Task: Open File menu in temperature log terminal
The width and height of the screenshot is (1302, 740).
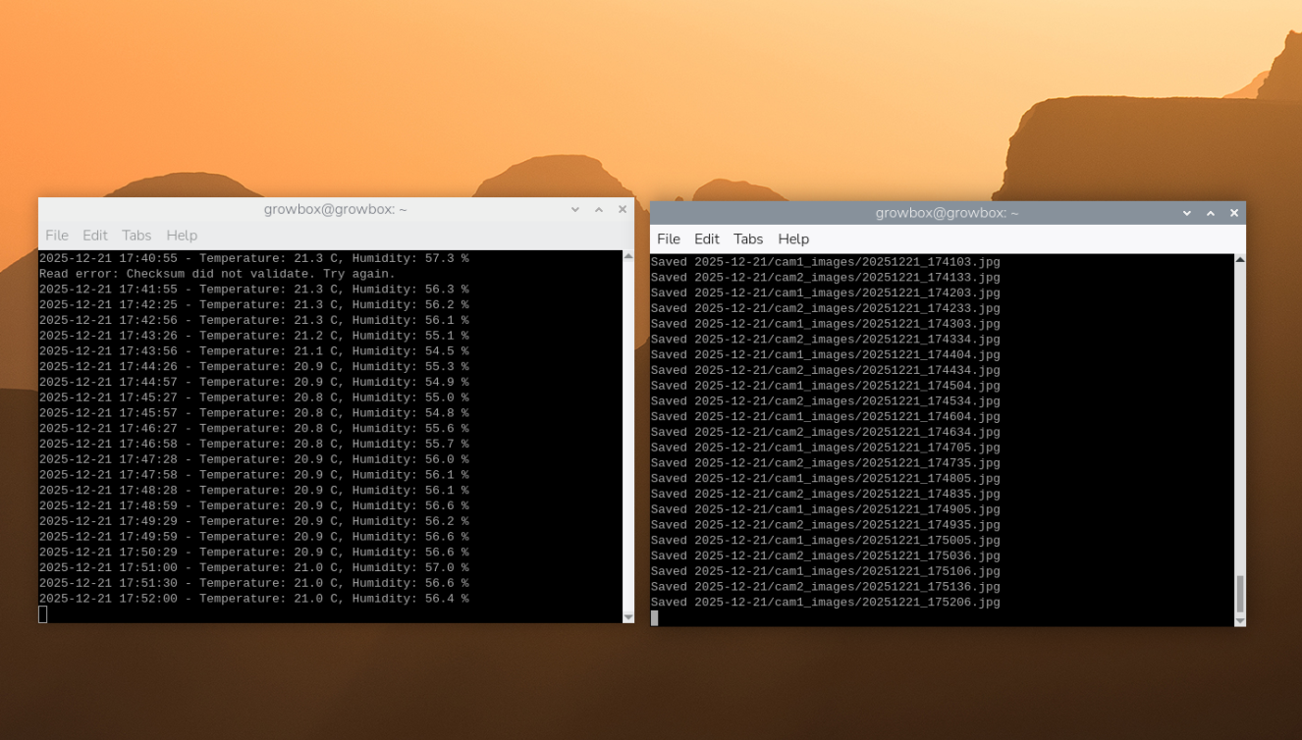Action: coord(57,236)
